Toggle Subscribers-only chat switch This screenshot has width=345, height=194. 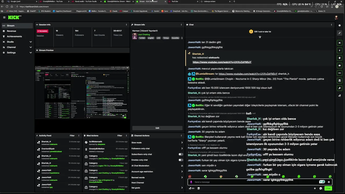181,154
